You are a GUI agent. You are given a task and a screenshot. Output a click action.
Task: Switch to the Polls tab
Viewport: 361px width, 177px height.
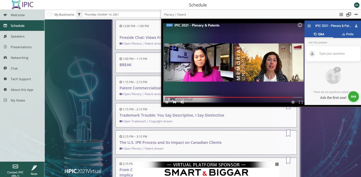347,34
